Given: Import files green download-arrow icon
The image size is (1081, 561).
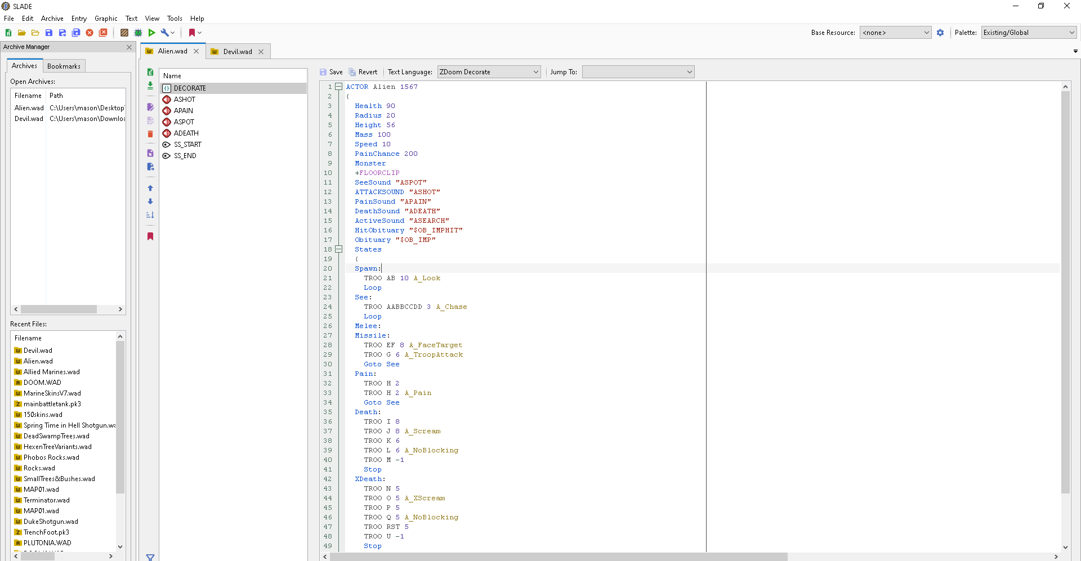Looking at the screenshot, I should click(150, 86).
